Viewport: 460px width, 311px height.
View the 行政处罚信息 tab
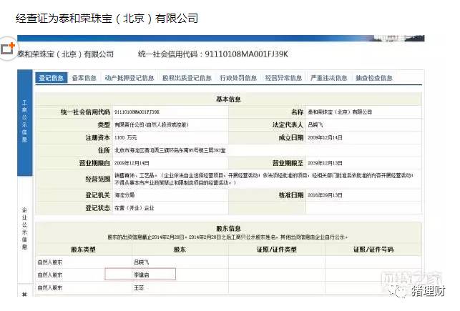(238, 78)
